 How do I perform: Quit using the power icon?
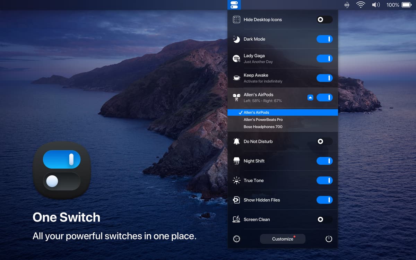[329, 239]
